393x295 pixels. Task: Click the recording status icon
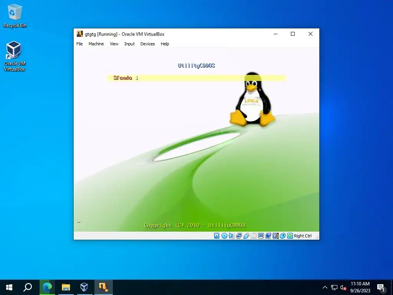coord(268,236)
